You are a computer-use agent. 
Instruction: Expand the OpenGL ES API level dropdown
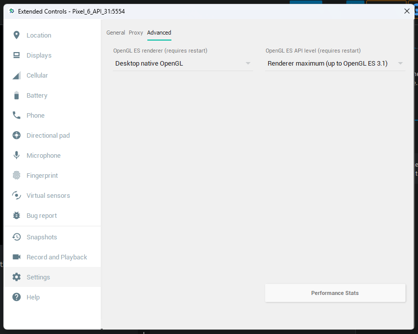coord(335,64)
